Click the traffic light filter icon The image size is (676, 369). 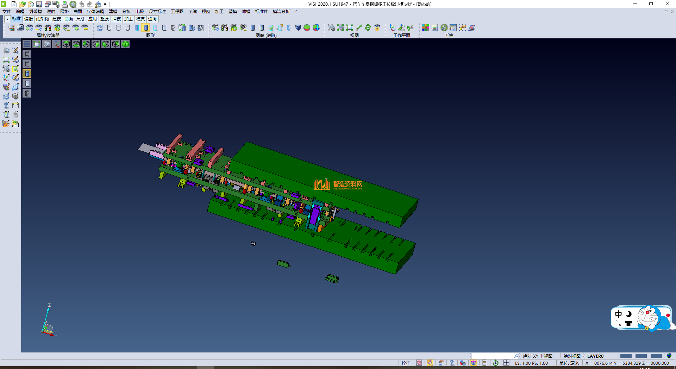tap(48, 27)
